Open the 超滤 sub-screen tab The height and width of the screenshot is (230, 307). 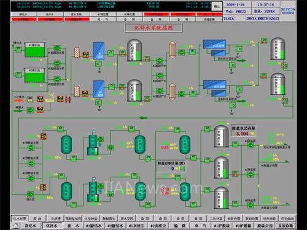(x=37, y=218)
